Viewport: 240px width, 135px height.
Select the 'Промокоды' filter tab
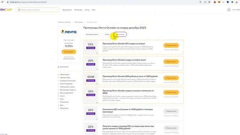pyautogui.click(x=120, y=34)
